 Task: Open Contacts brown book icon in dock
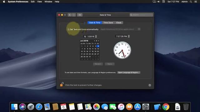55,107
